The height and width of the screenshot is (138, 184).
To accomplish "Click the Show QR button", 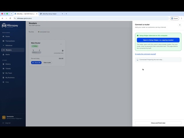I will [36, 63].
